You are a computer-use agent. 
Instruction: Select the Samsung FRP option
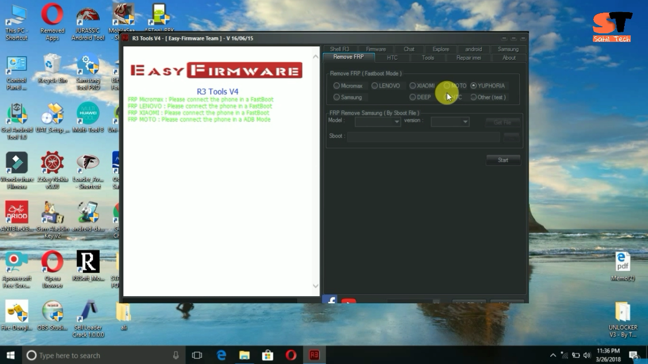click(337, 97)
